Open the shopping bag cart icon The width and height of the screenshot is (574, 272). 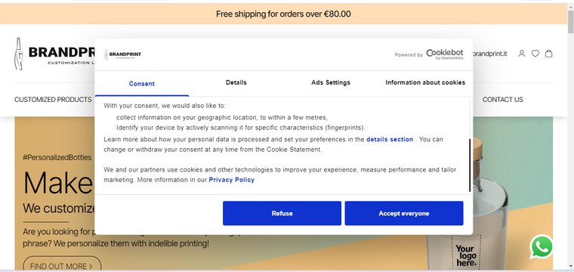click(548, 54)
